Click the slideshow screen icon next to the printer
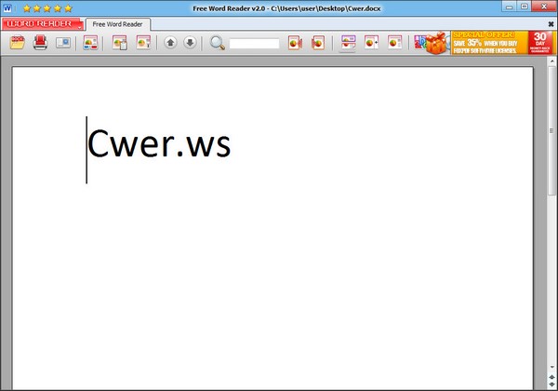Image resolution: width=558 pixels, height=391 pixels. pyautogui.click(x=63, y=43)
